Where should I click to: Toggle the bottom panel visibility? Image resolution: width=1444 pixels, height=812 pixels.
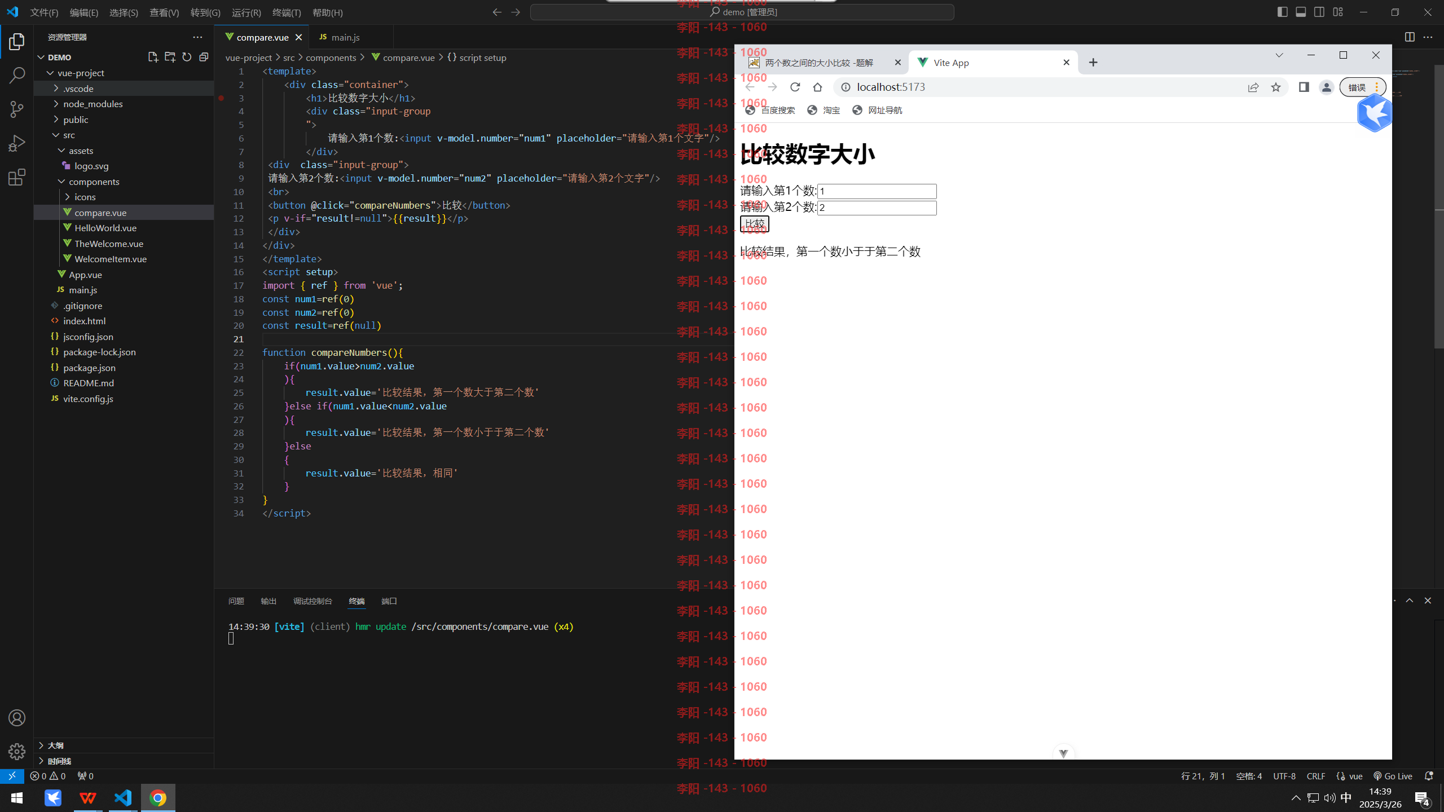click(1301, 12)
